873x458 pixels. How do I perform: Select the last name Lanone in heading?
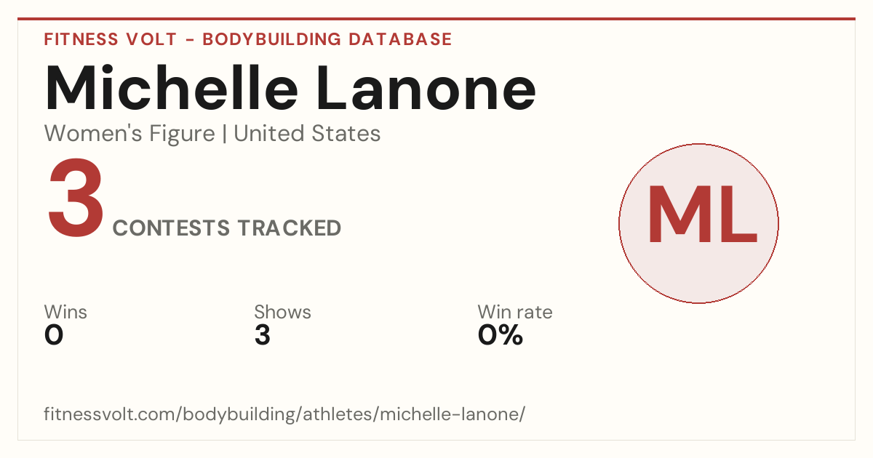coord(428,87)
